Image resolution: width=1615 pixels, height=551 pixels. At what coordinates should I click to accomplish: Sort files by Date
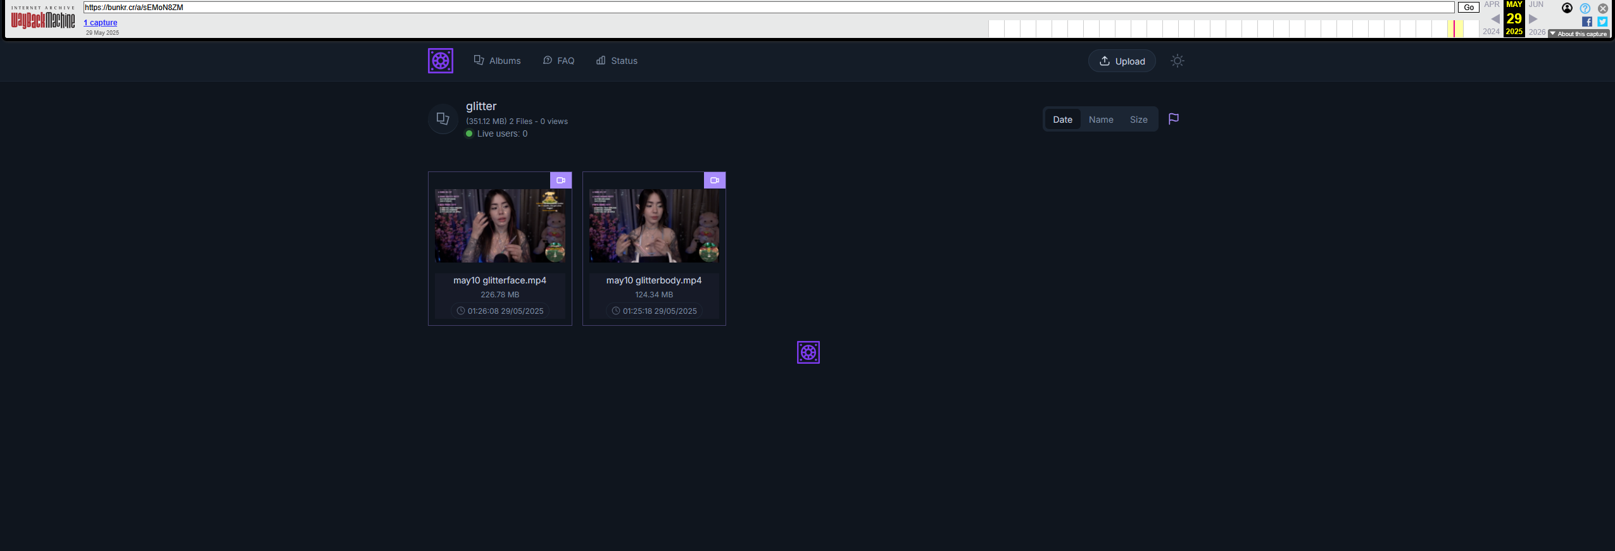1063,120
